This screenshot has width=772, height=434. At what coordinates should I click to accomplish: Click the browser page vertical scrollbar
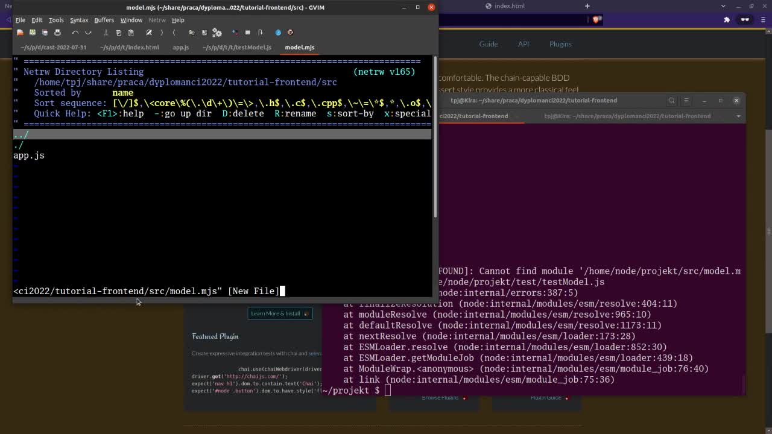point(768,232)
